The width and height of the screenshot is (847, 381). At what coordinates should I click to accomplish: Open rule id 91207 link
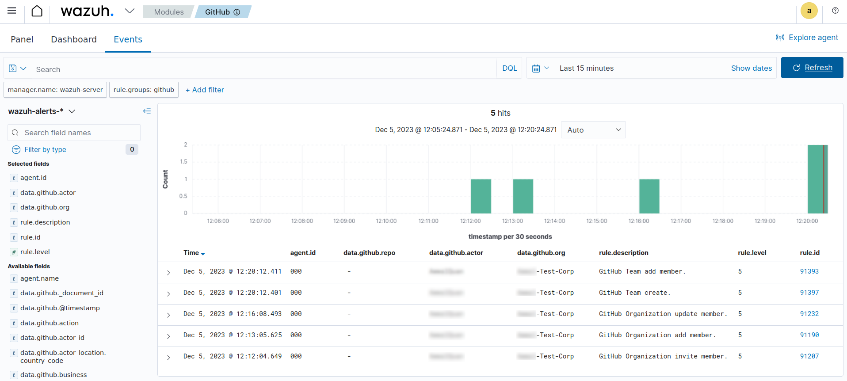(809, 356)
